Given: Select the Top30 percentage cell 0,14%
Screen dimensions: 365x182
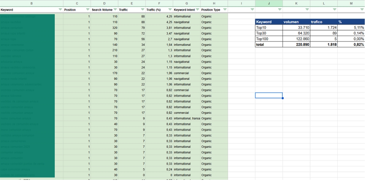Looking at the screenshot, I should pos(351,33).
